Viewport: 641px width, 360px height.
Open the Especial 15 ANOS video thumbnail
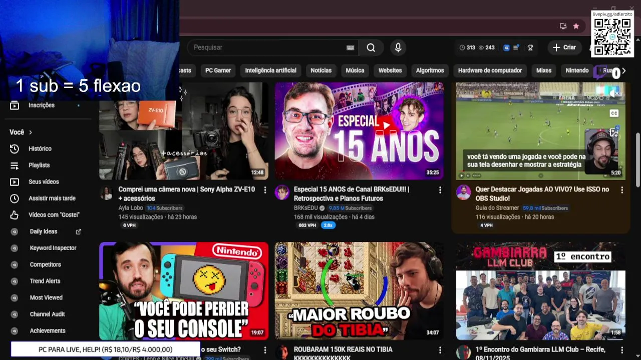[x=359, y=131]
